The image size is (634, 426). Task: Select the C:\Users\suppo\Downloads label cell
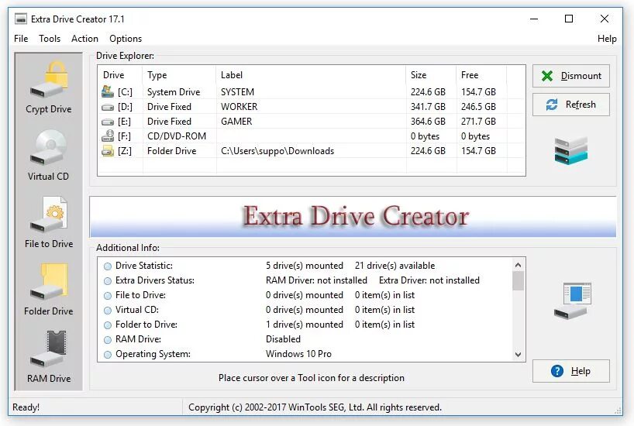(x=277, y=151)
